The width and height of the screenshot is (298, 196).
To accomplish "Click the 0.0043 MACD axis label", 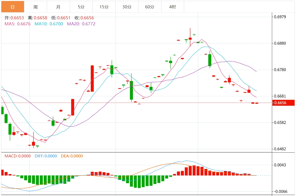I will (x=280, y=165).
